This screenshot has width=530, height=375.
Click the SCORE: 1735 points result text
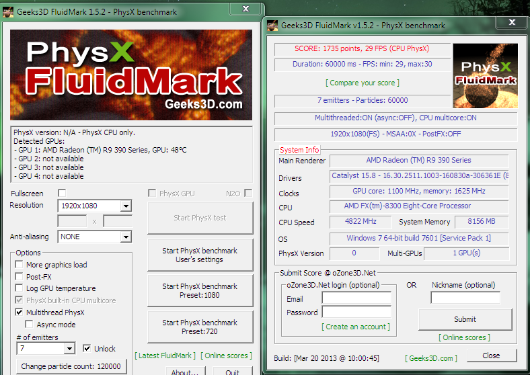(x=362, y=48)
